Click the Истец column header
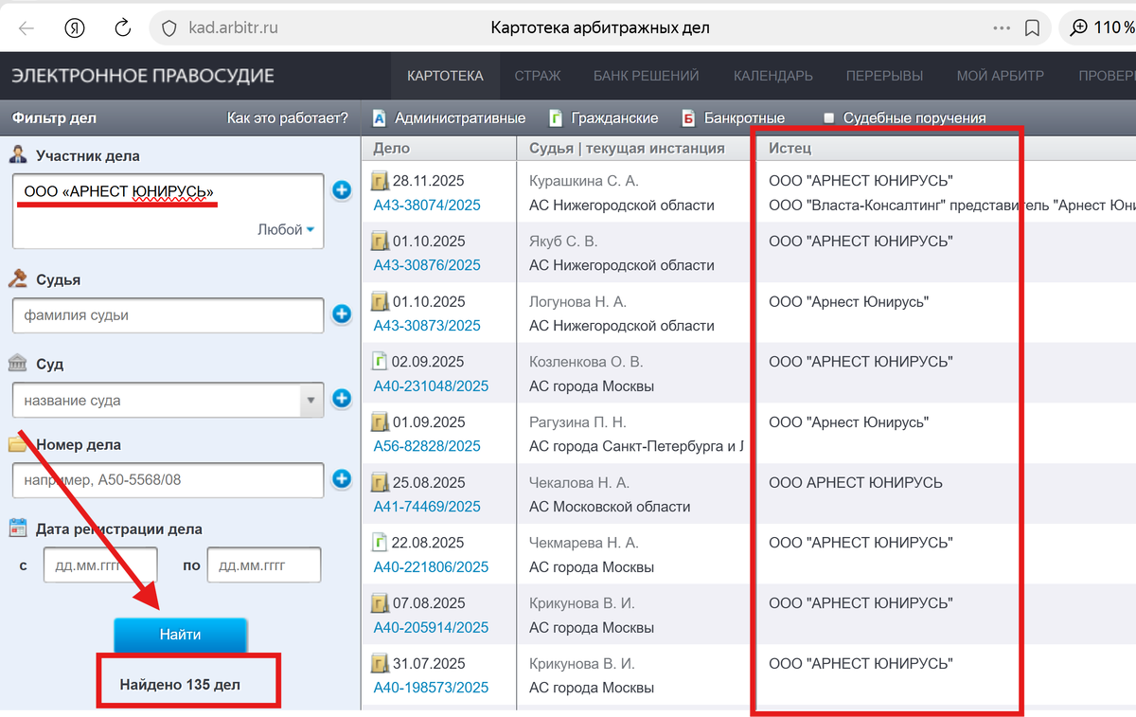 [790, 148]
